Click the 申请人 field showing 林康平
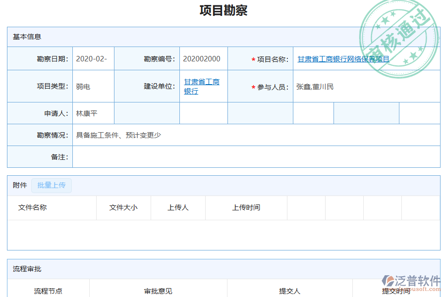Image resolution: width=446 pixels, height=297 pixels. pyautogui.click(x=88, y=112)
